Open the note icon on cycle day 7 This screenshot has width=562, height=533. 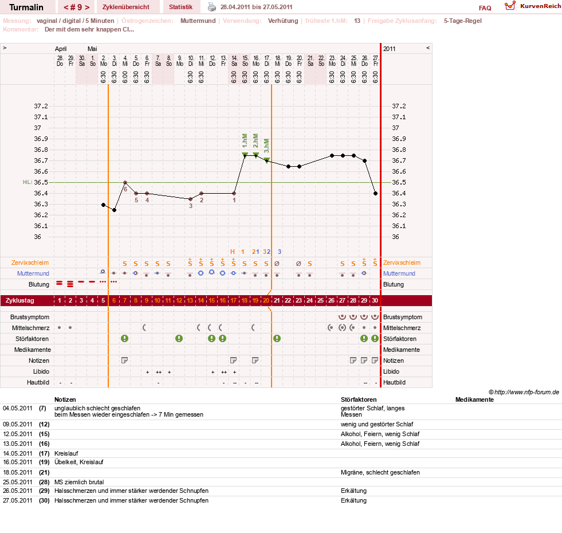(124, 360)
